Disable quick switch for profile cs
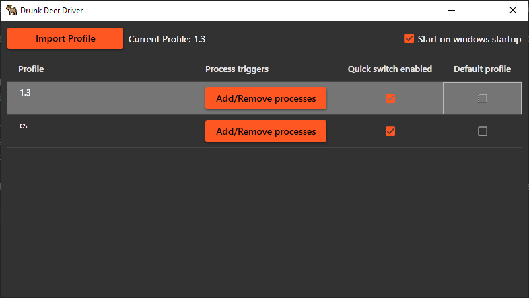529x298 pixels. [x=390, y=131]
